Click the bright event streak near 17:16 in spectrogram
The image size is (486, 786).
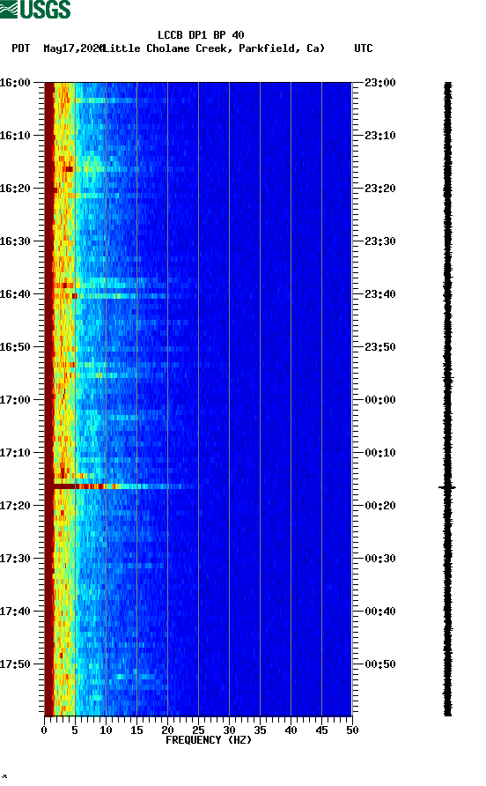pos(125,486)
